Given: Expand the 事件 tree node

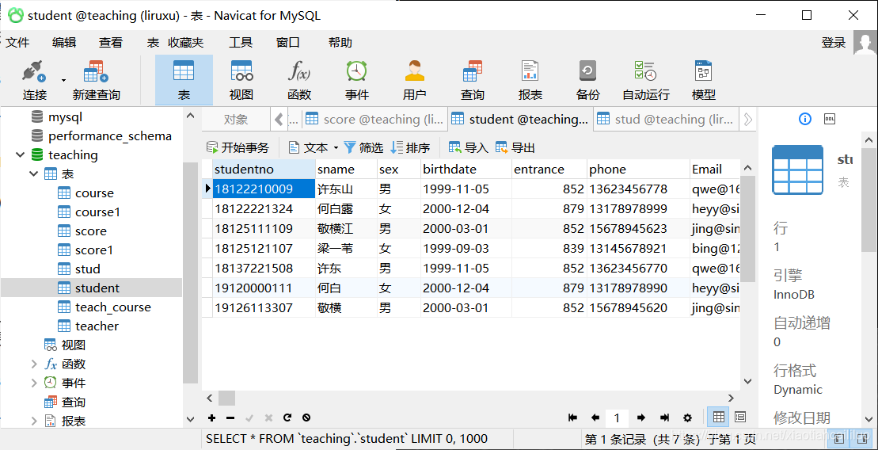Looking at the screenshot, I should click(34, 383).
